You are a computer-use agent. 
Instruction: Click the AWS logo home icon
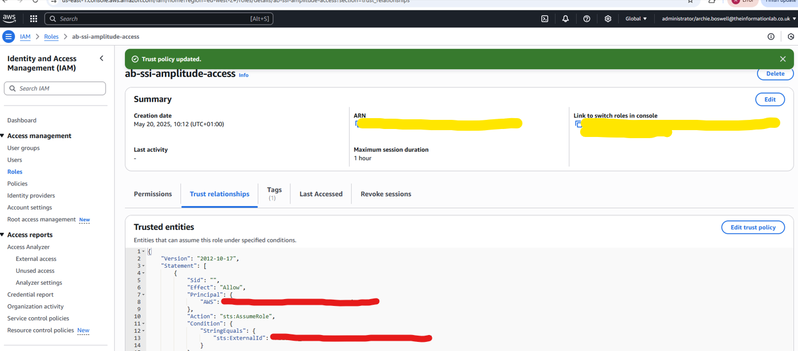[9, 18]
